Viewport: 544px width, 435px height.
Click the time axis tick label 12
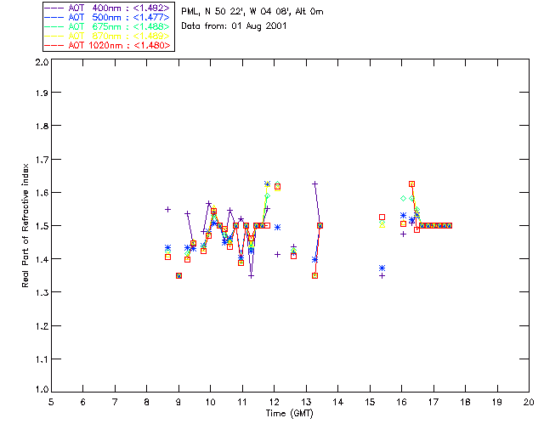pos(274,402)
